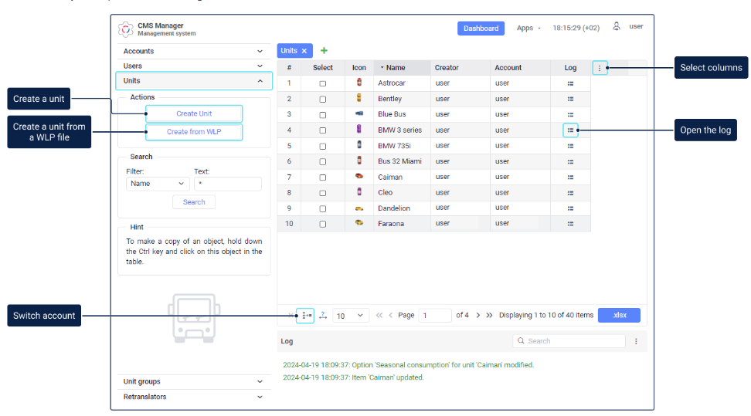Open the log panel options menu

coord(636,341)
